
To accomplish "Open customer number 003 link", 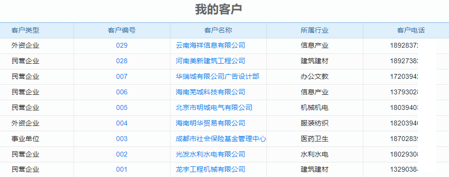I will pos(122,139).
